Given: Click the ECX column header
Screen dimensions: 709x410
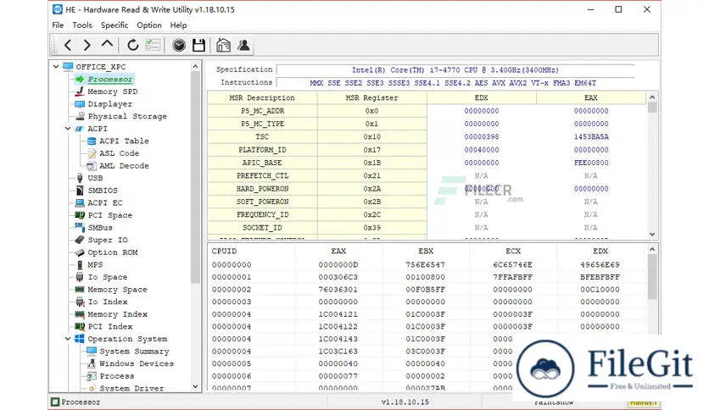Looking at the screenshot, I should point(513,251).
